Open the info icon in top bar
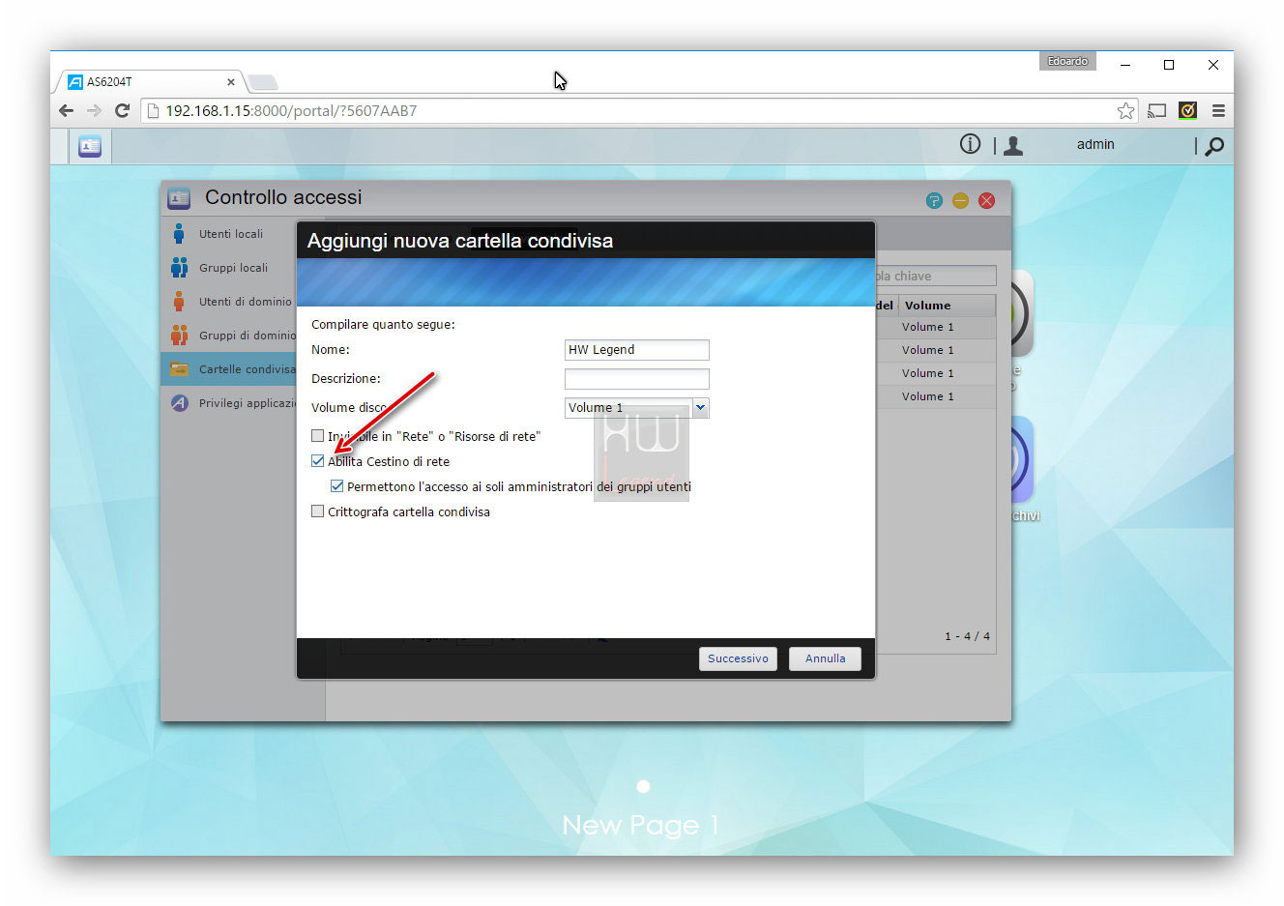The height and width of the screenshot is (906, 1284). pyautogui.click(x=970, y=144)
